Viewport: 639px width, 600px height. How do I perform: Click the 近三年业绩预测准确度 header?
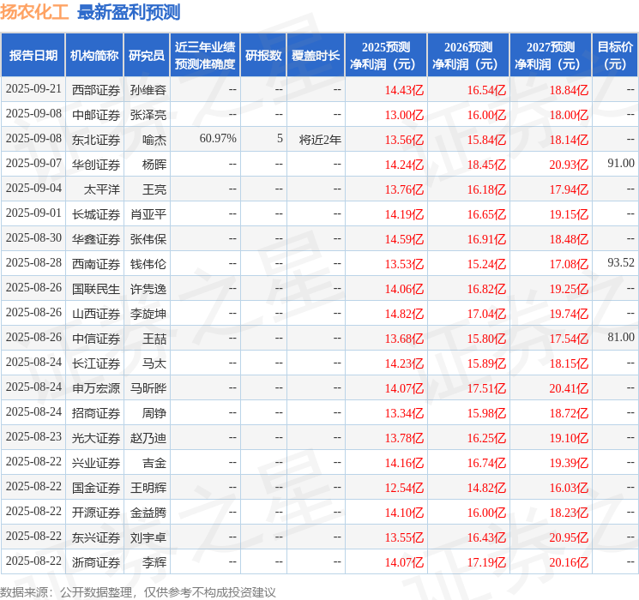205,56
